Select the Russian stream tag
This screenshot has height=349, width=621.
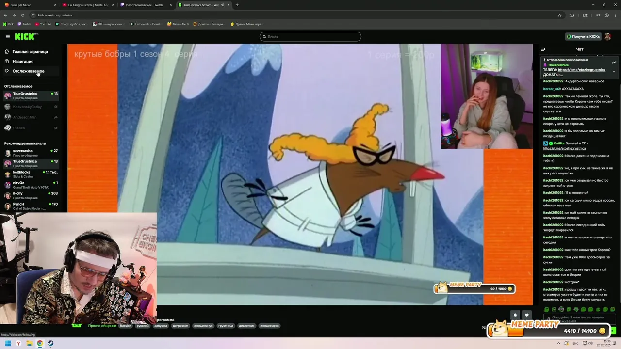[126, 326]
